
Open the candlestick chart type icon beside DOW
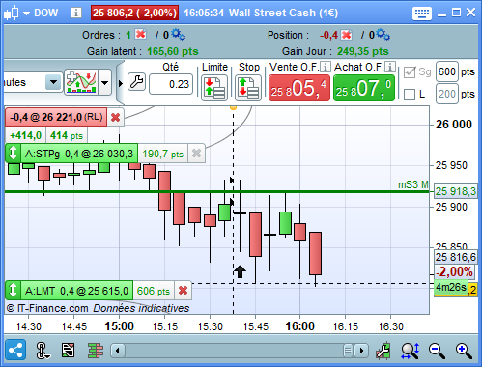click(x=12, y=13)
